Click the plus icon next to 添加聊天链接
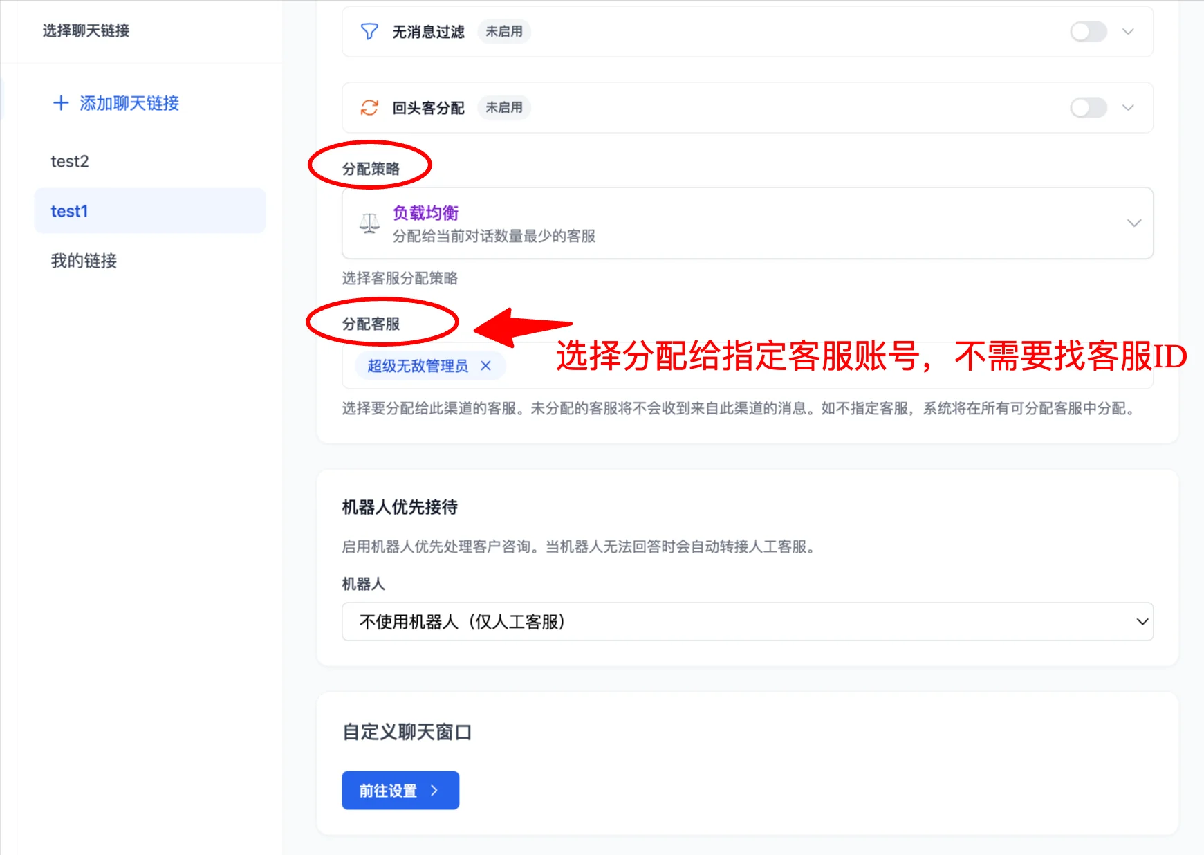The width and height of the screenshot is (1204, 855). 62,102
